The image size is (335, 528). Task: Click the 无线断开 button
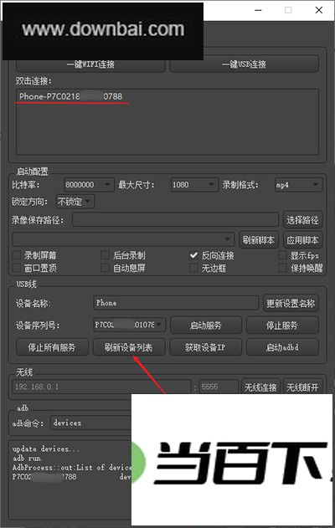pyautogui.click(x=302, y=387)
